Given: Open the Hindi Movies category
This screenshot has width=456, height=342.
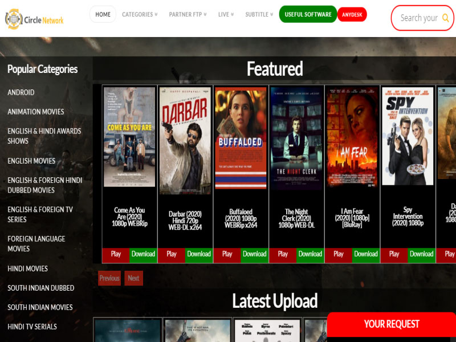Looking at the screenshot, I should coord(27,268).
